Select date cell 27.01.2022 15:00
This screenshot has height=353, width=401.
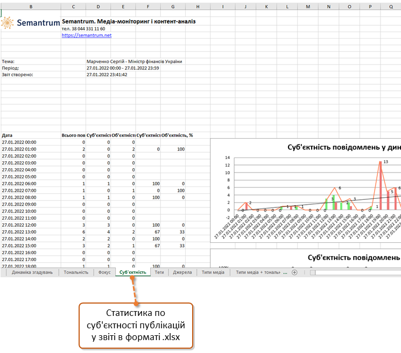(31, 246)
